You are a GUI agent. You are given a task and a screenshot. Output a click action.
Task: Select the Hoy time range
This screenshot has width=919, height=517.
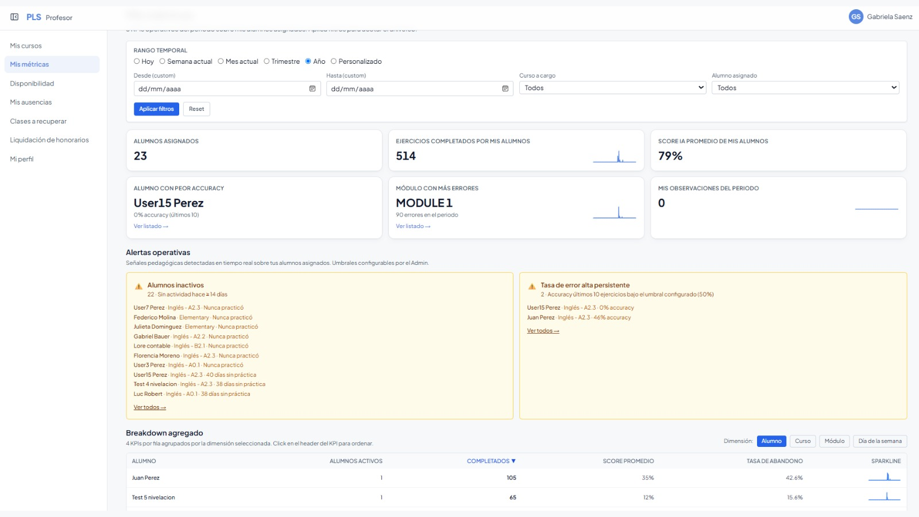[137, 61]
